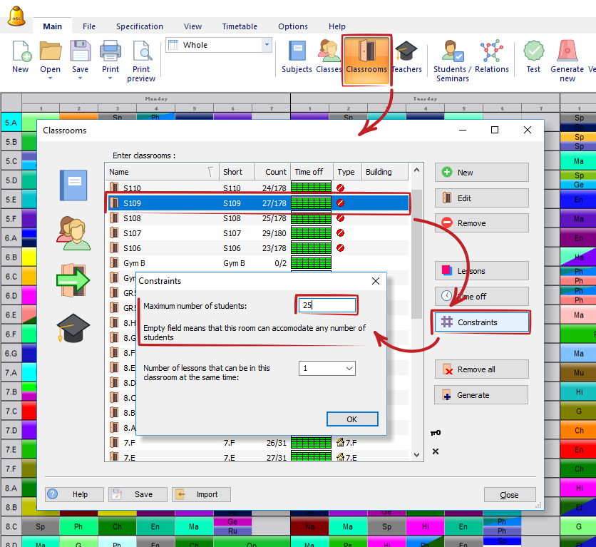Open the lessons-at-same-time count dropdown

click(349, 369)
